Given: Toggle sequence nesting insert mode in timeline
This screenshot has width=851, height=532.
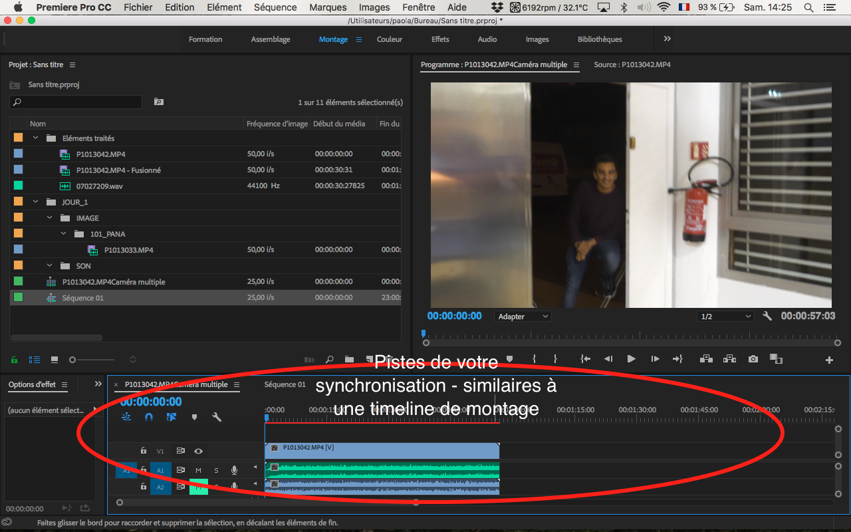Looking at the screenshot, I should (x=127, y=417).
